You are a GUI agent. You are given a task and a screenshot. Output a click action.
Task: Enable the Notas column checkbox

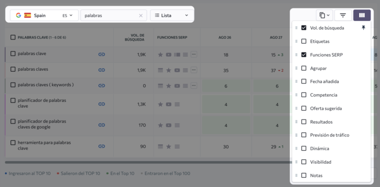point(303,176)
